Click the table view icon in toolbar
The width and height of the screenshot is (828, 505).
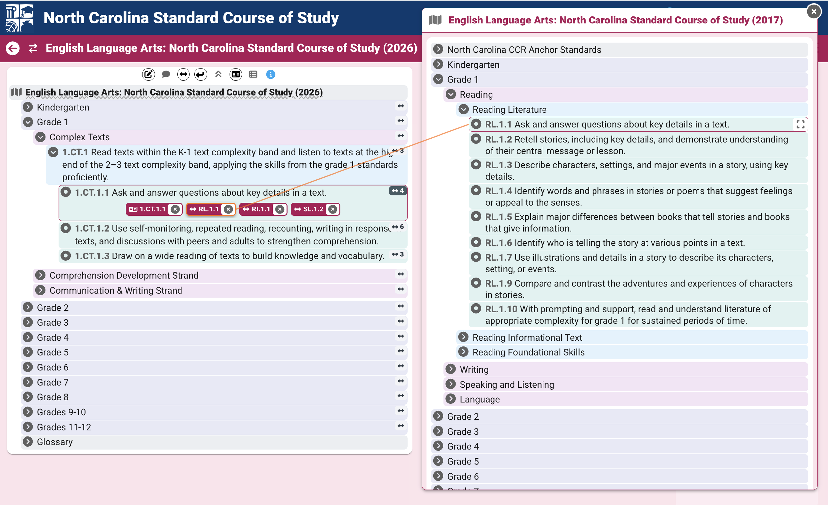pyautogui.click(x=253, y=74)
